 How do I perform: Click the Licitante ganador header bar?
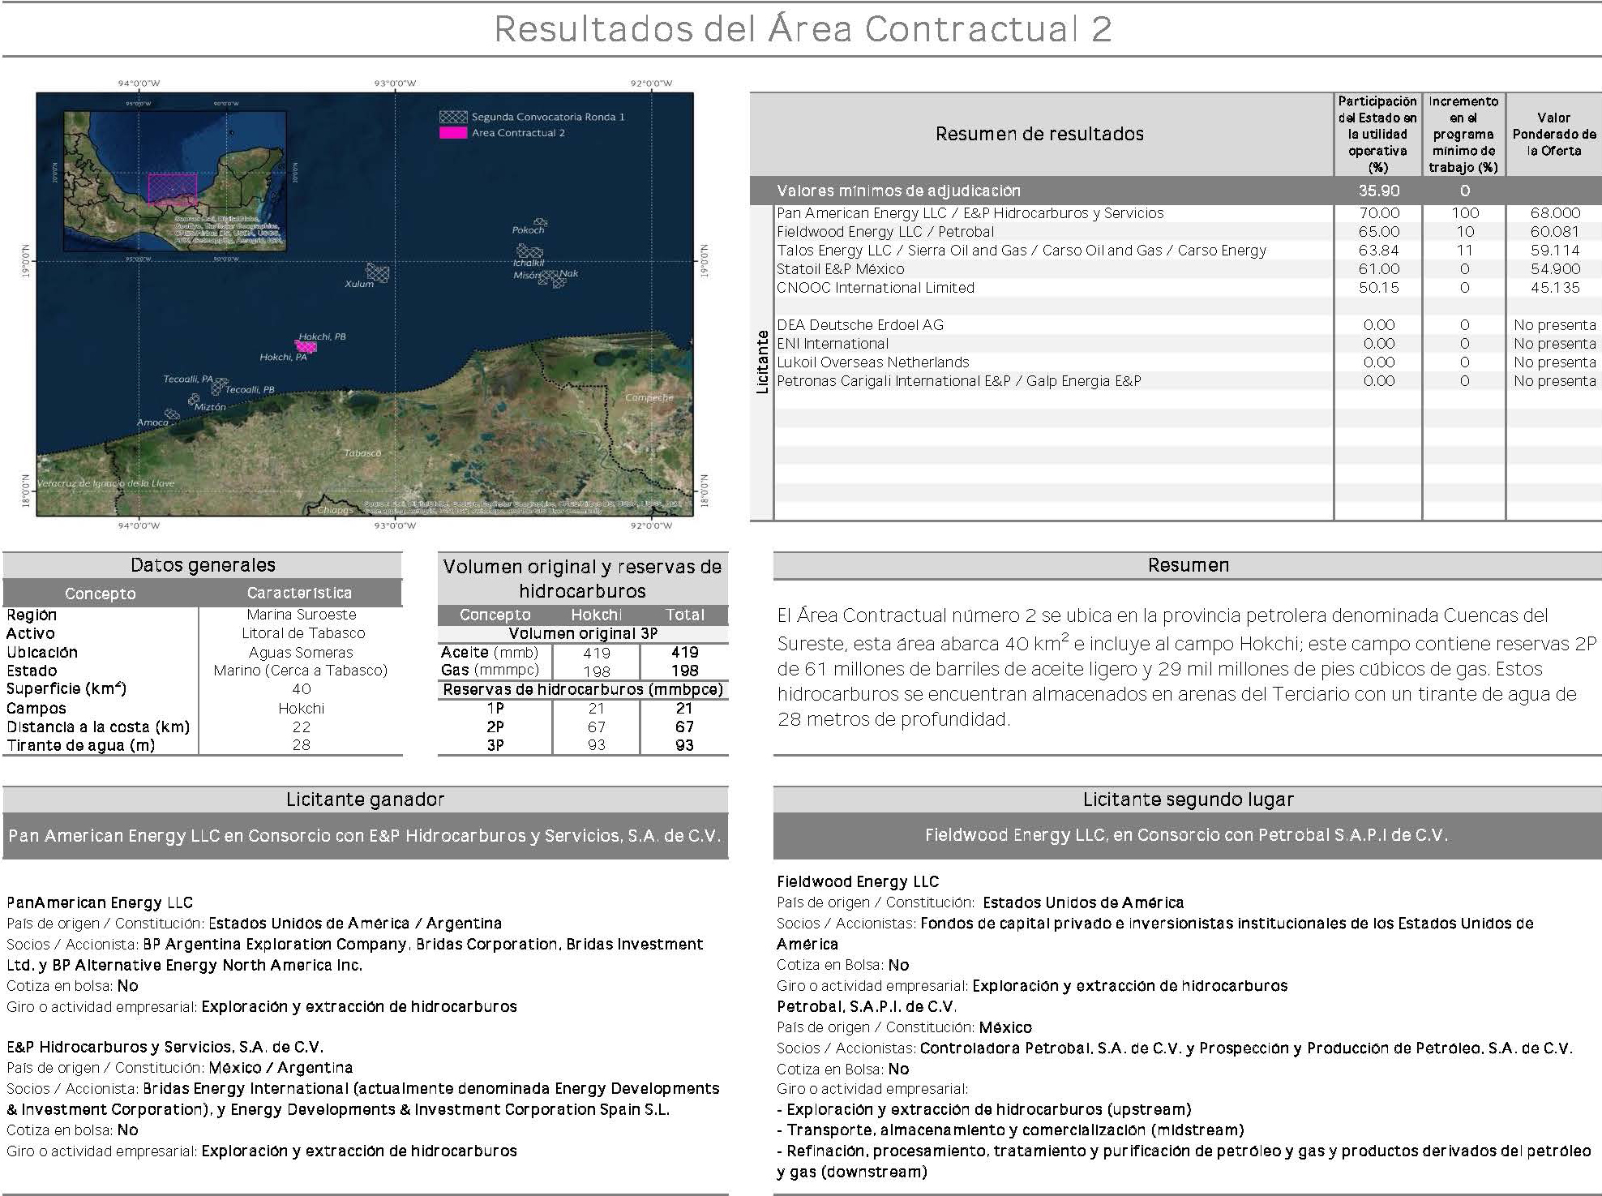coord(365,799)
